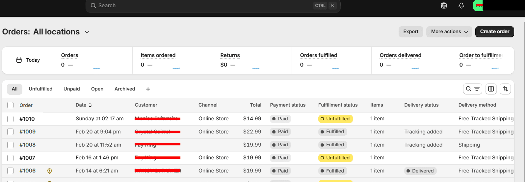Open order #1009 link
This screenshot has height=182, width=525.
[28, 131]
